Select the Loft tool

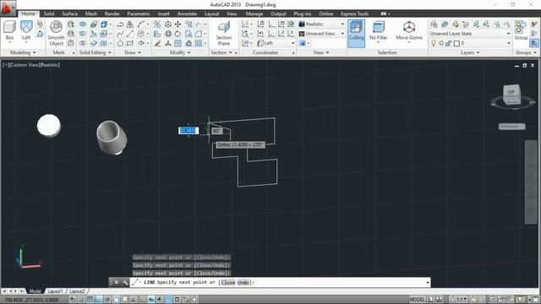(26, 30)
